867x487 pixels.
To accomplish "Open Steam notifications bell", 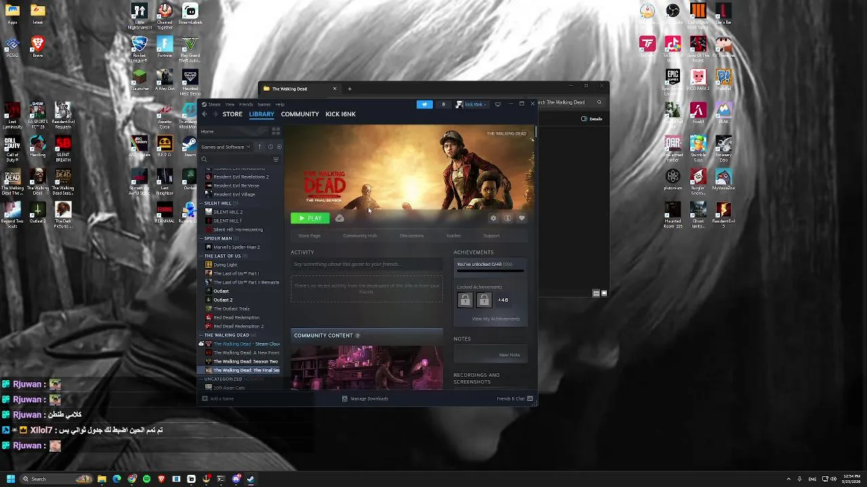I will point(444,104).
